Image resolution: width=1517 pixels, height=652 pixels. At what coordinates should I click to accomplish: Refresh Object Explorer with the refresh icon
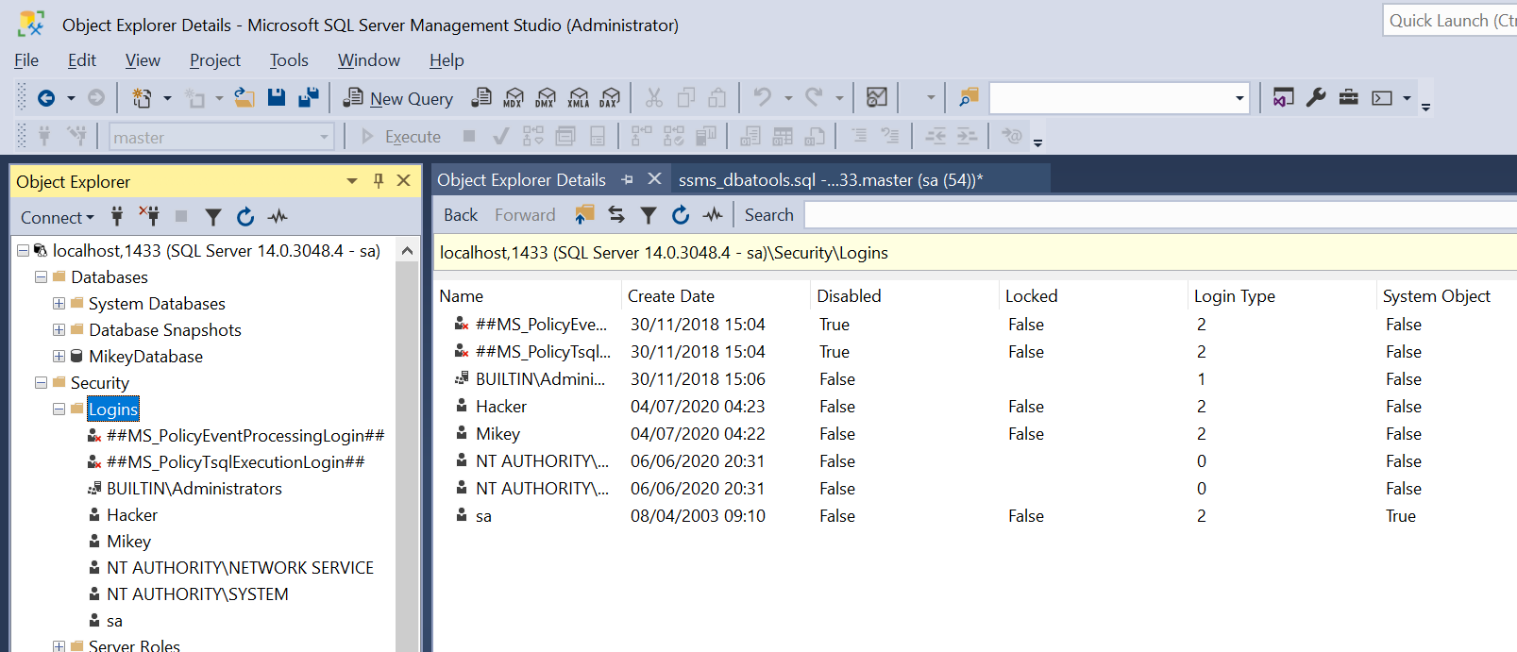[x=245, y=217]
